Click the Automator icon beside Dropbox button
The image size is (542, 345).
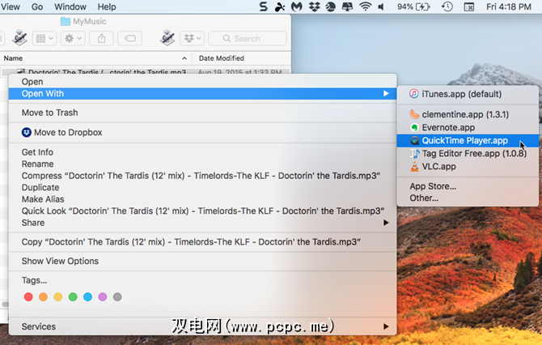[167, 38]
